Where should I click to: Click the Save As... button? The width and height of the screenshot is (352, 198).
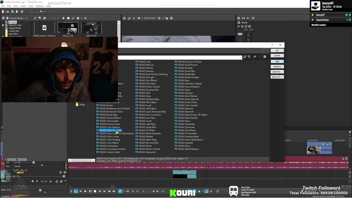[x=277, y=72]
